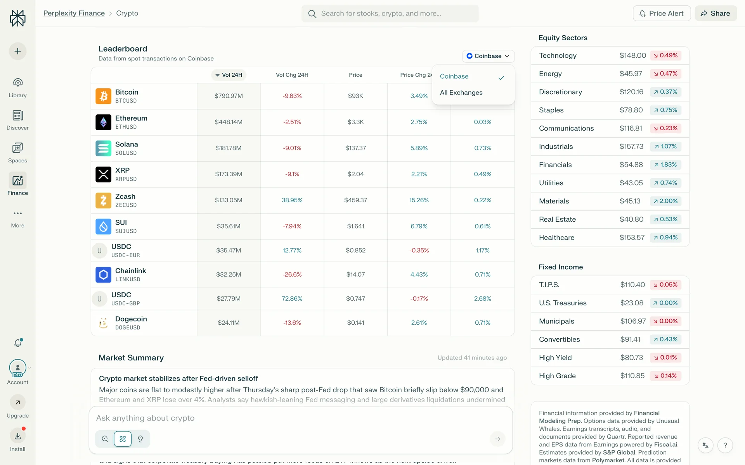745x465 pixels.
Task: Click the Perplexity logo
Action: tap(18, 18)
